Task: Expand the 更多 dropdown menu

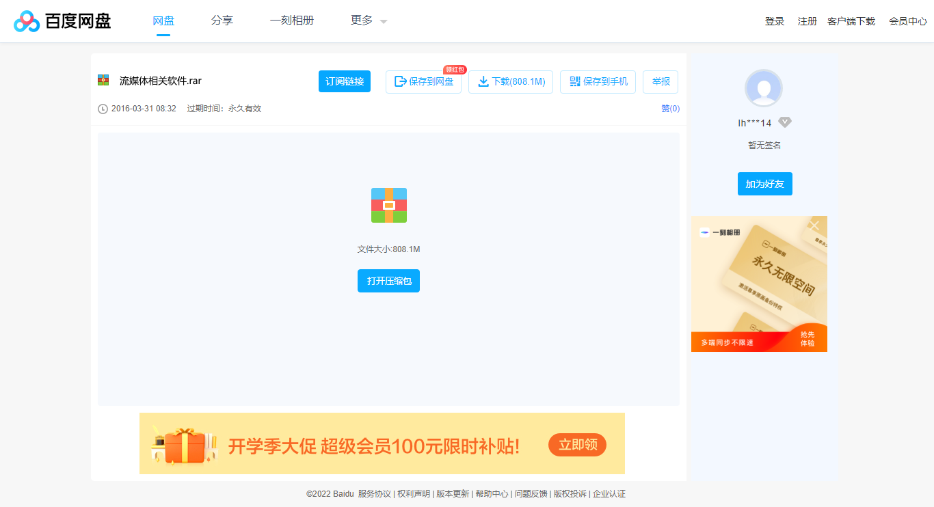Action: tap(362, 20)
